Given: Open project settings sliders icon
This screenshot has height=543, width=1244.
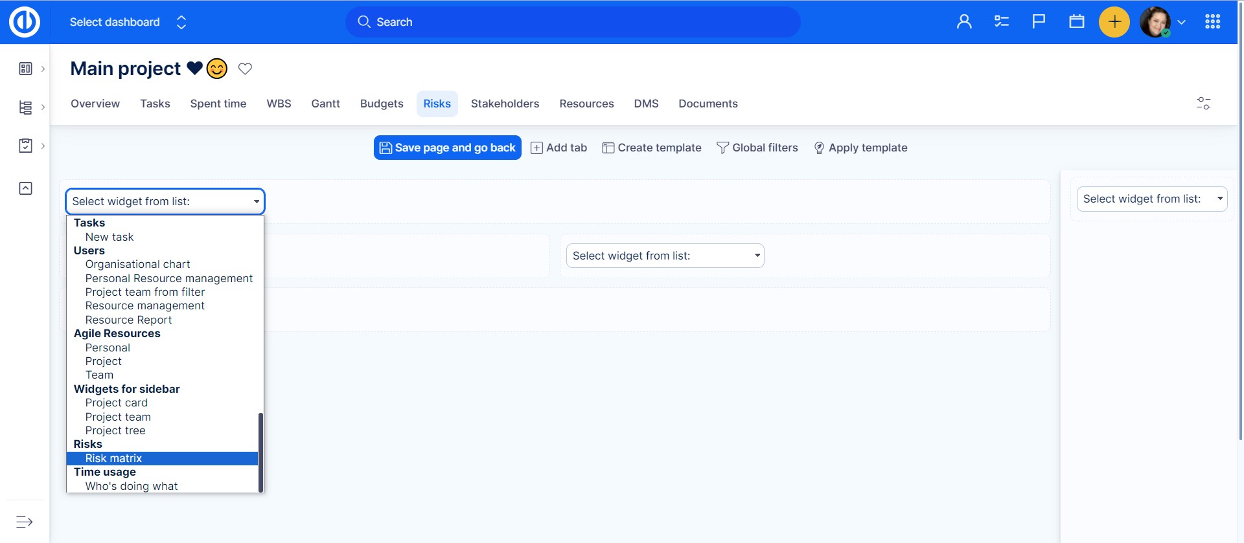Looking at the screenshot, I should [x=1203, y=104].
